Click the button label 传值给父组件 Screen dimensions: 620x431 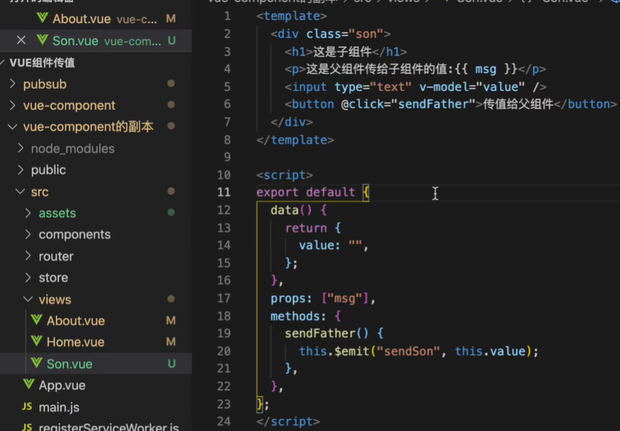click(x=518, y=104)
